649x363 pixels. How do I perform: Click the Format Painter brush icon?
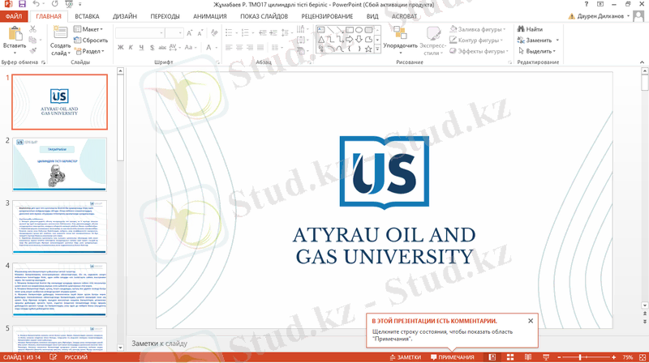click(32, 51)
